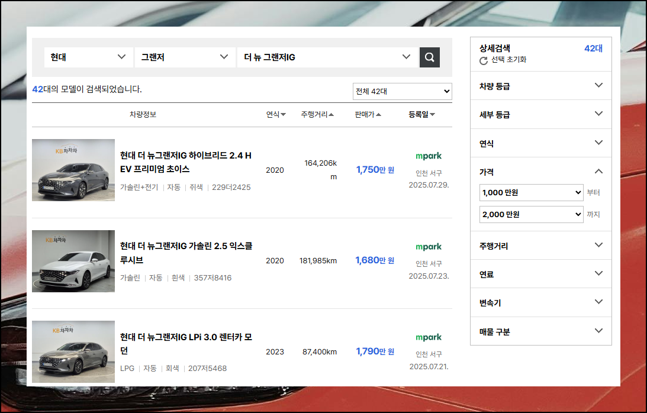Open the 현대 manufacturer dropdown
The width and height of the screenshot is (647, 413).
tap(88, 57)
